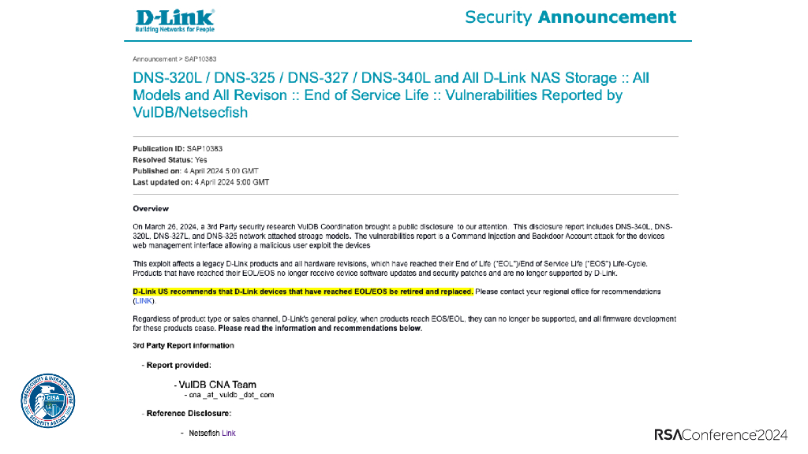This screenshot has height=454, width=808.
Task: Click the Reference Disclosure label
Action: click(189, 413)
